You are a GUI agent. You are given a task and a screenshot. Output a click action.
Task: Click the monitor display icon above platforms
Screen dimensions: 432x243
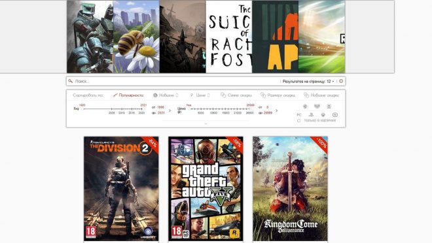(x=317, y=106)
